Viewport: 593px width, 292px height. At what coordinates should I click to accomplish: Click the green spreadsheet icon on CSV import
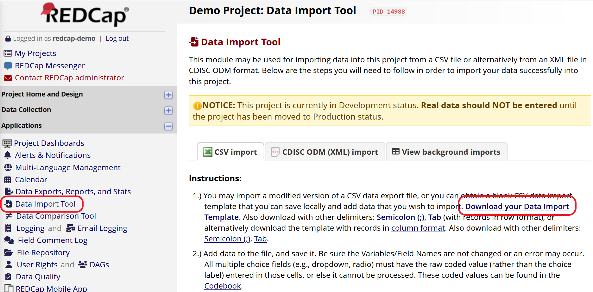pos(208,152)
